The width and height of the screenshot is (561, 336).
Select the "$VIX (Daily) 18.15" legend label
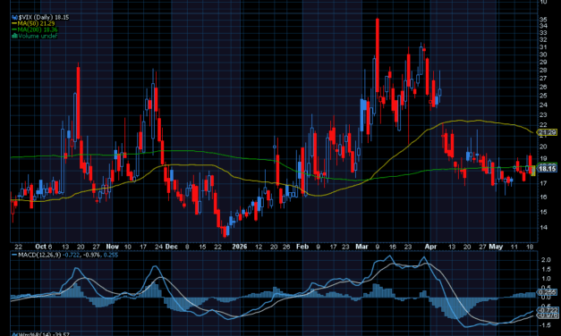(x=44, y=17)
